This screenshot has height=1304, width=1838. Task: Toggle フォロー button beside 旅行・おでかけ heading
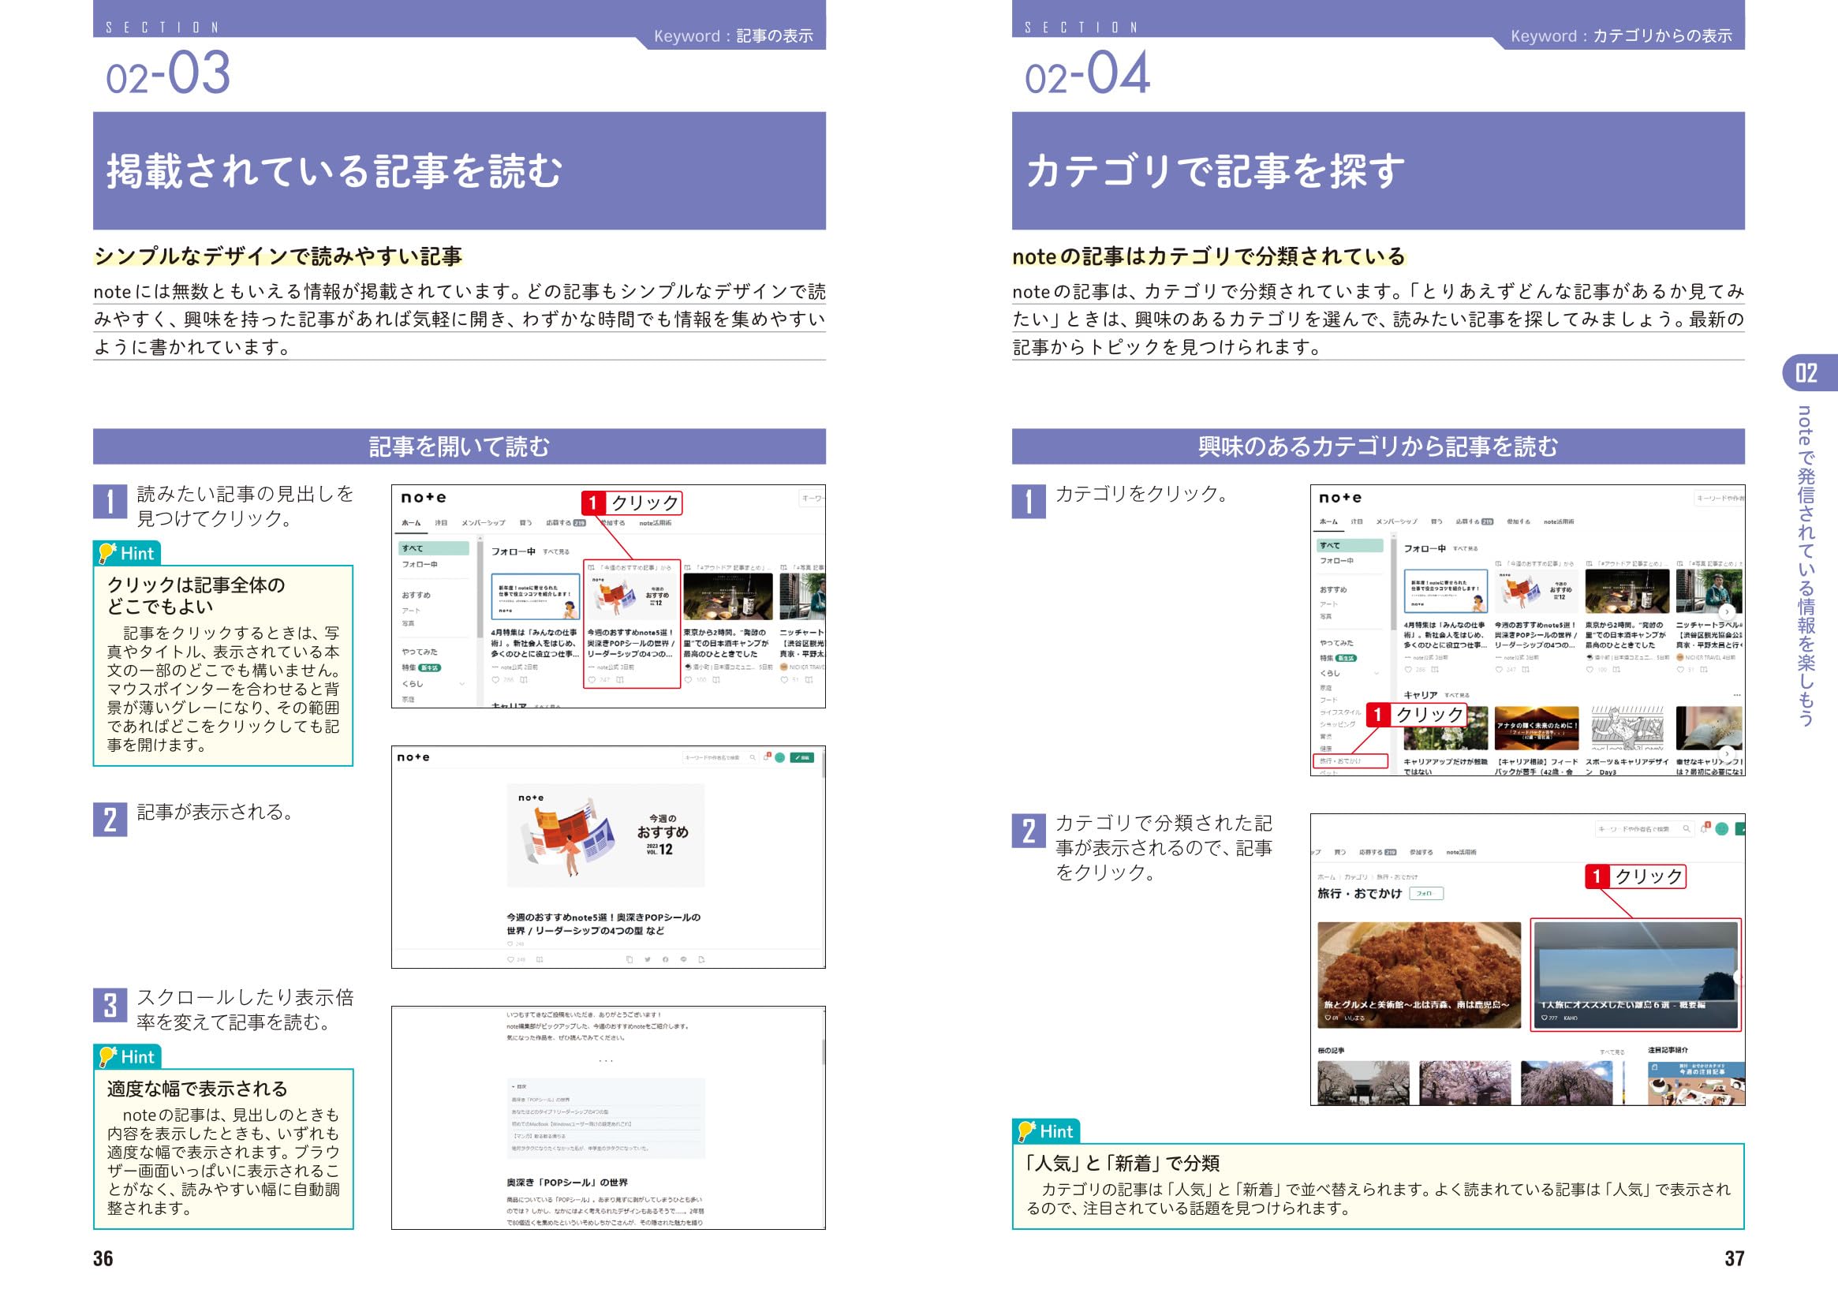point(1426,893)
